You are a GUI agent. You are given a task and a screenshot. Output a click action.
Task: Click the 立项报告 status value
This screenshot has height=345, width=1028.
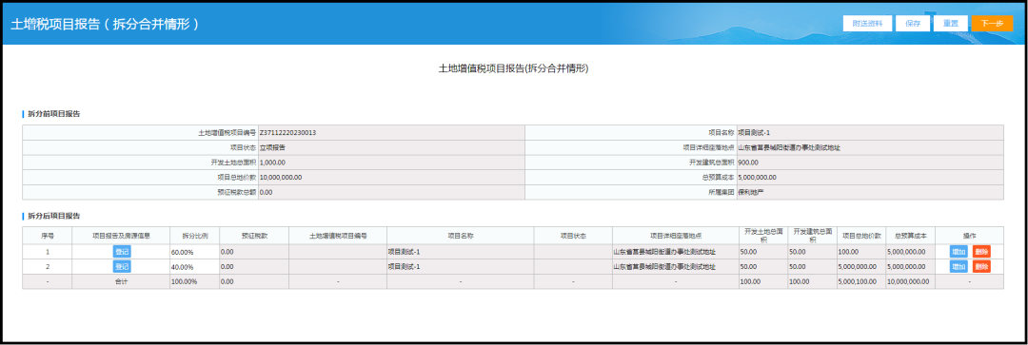point(273,147)
